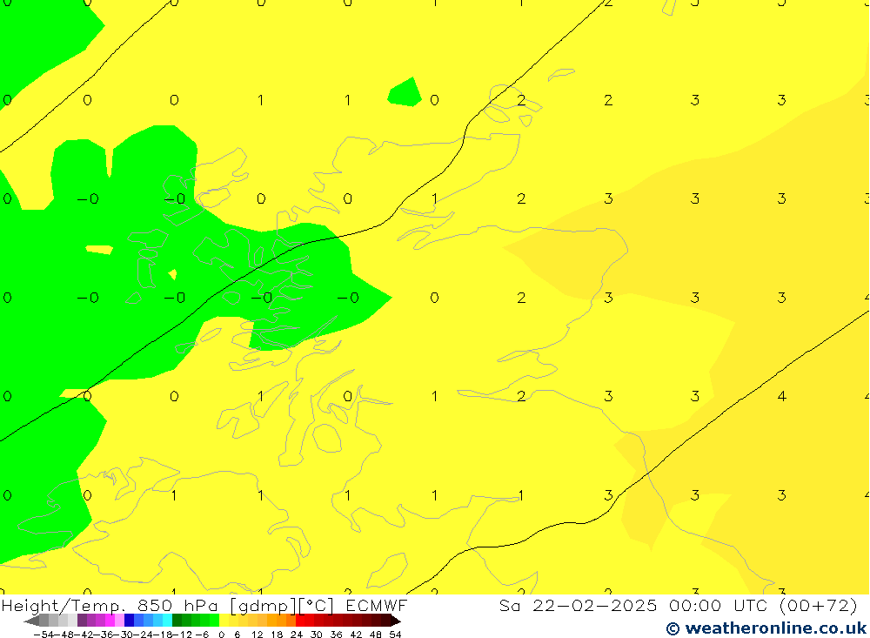Select the dark green legend swatch at −12

point(177,621)
